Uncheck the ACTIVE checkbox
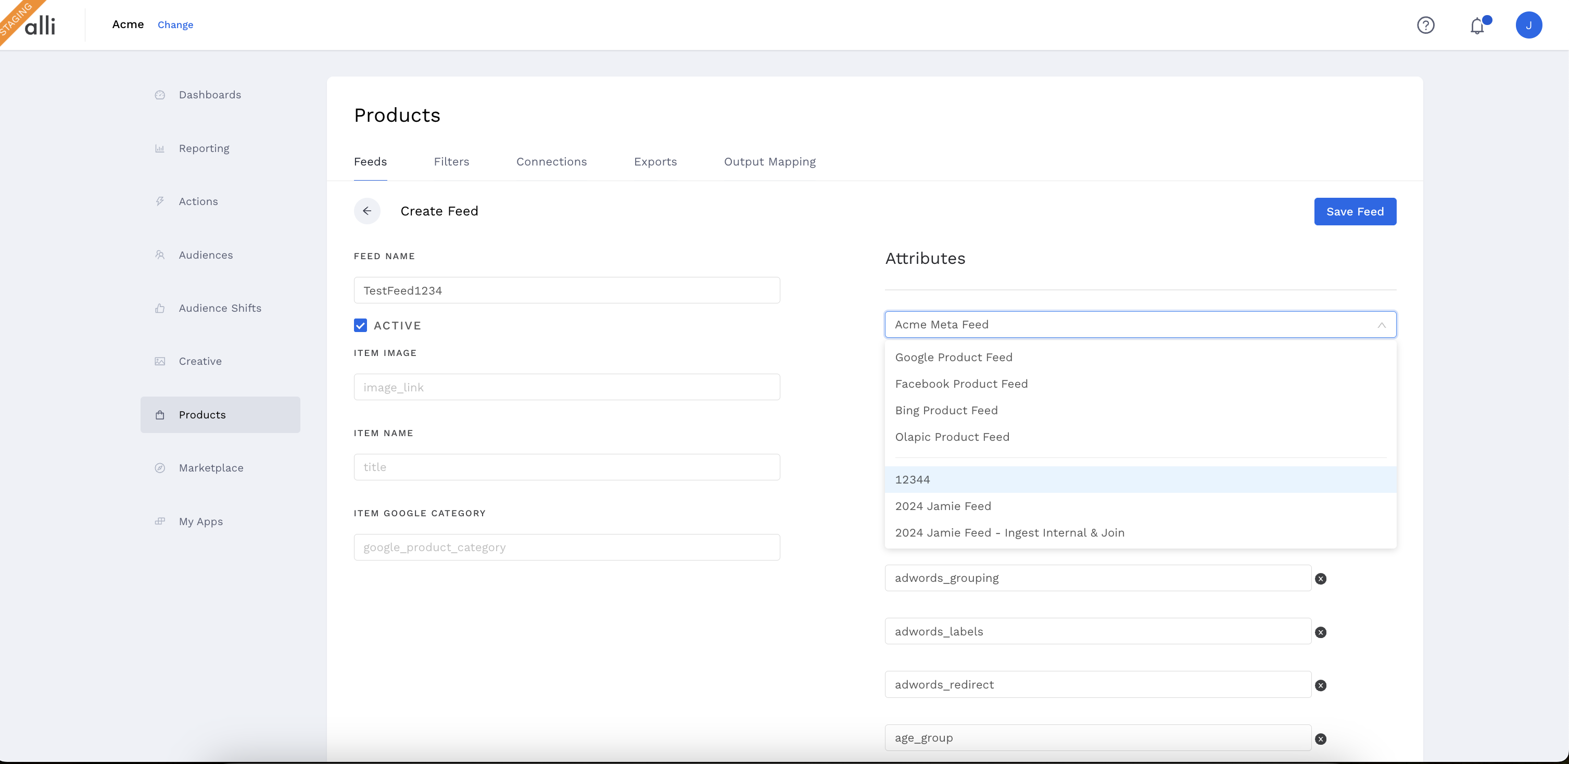The width and height of the screenshot is (1569, 764). point(360,326)
